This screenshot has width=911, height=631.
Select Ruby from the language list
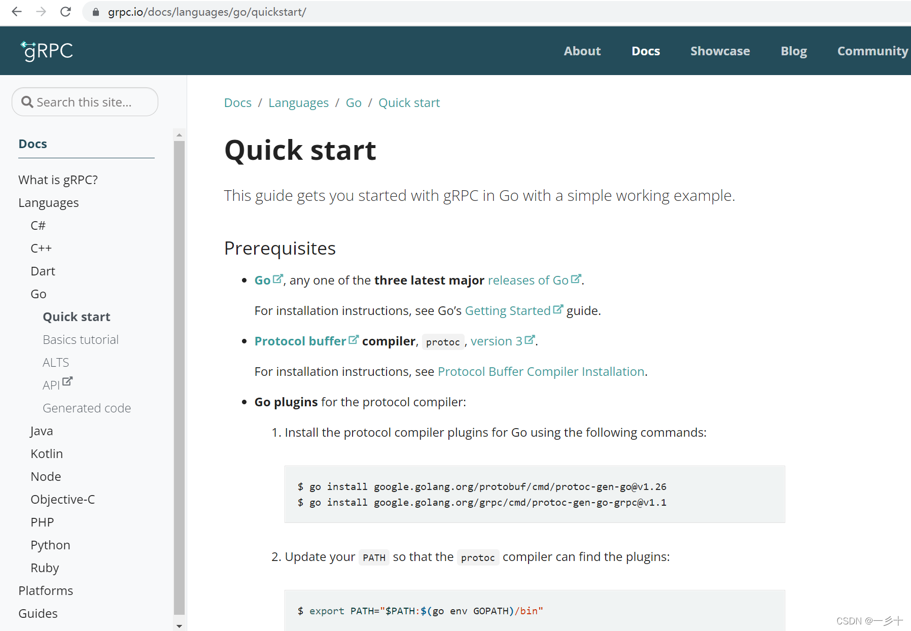[x=45, y=568]
